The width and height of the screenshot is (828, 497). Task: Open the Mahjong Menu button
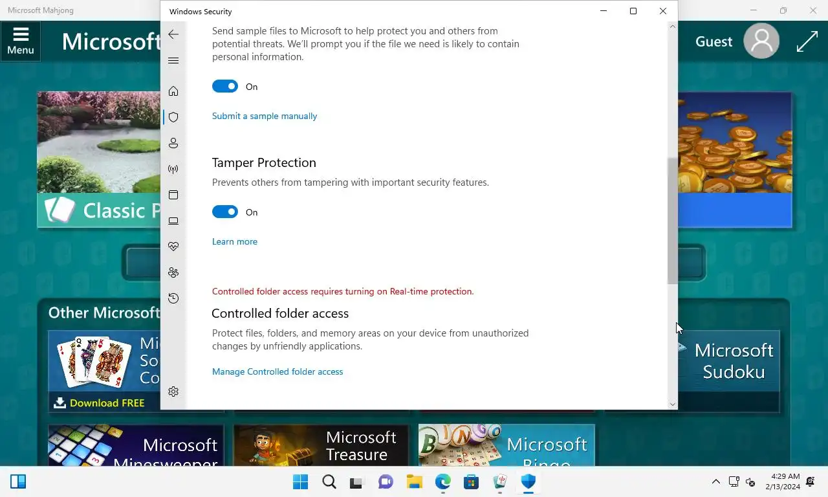(21, 41)
